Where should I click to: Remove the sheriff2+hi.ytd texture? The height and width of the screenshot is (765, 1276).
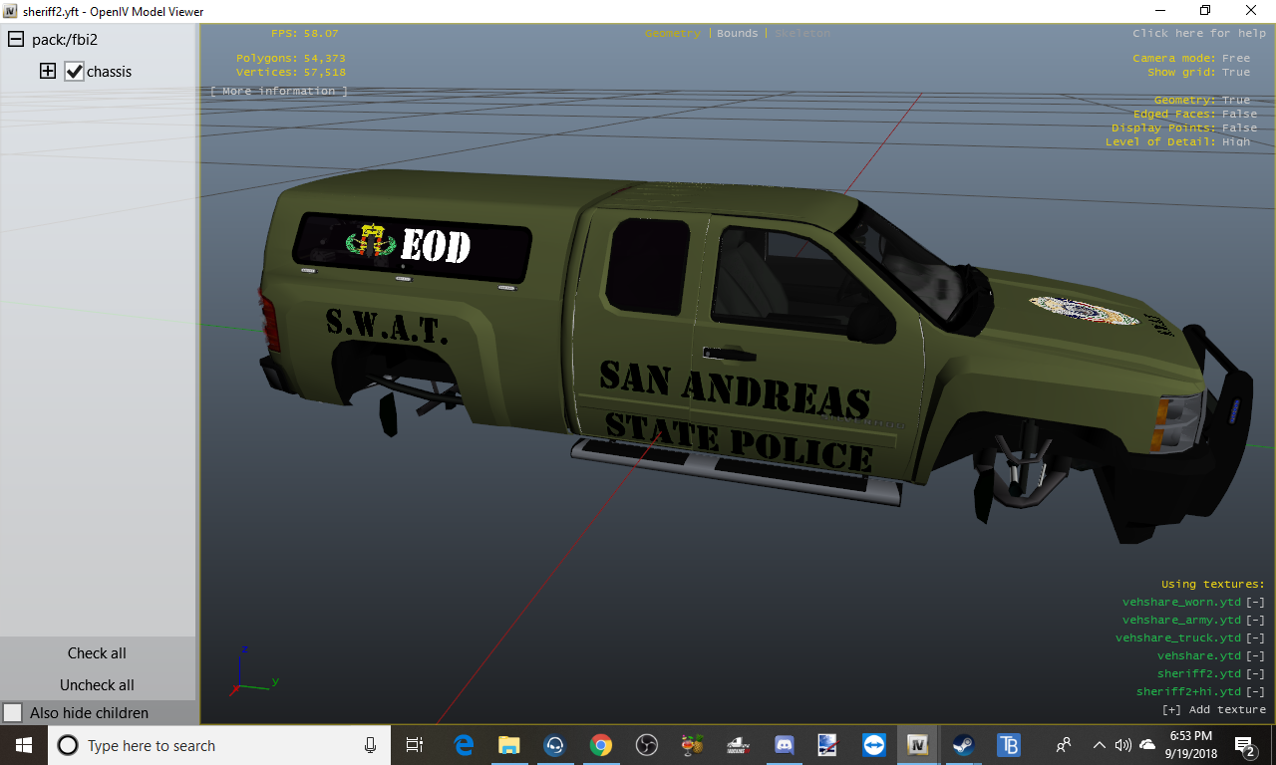point(1255,692)
